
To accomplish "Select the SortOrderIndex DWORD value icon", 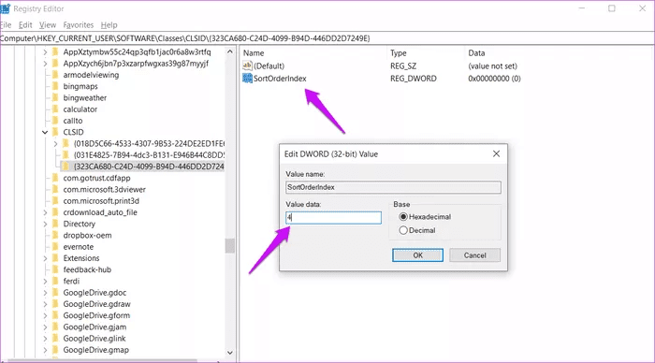I will point(247,78).
